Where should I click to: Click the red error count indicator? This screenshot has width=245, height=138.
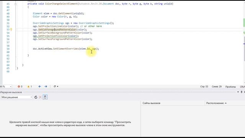coord(20,87)
